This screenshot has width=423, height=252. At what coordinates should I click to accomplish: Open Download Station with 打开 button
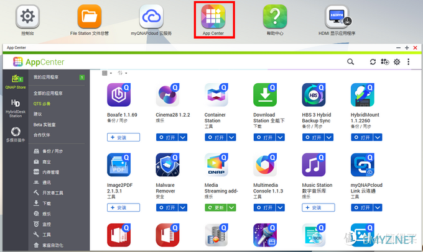264,137
